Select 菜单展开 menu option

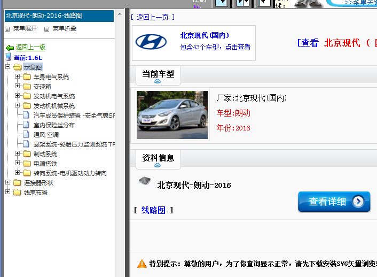25,28
